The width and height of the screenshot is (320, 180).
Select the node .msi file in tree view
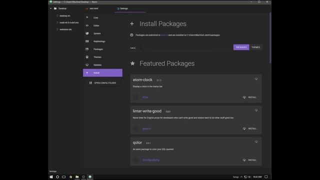pos(69,22)
